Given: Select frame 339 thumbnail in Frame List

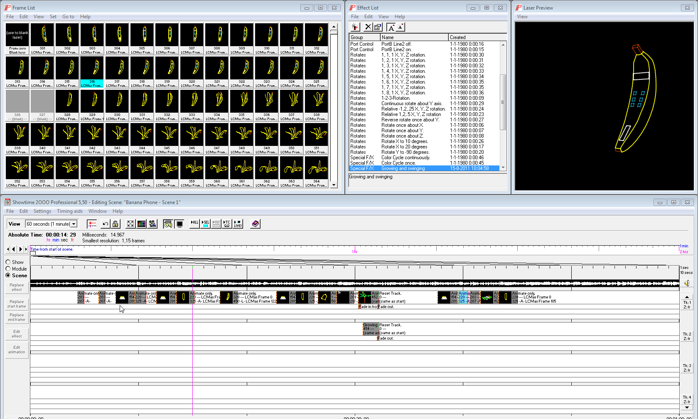Looking at the screenshot, I should coord(17,134).
